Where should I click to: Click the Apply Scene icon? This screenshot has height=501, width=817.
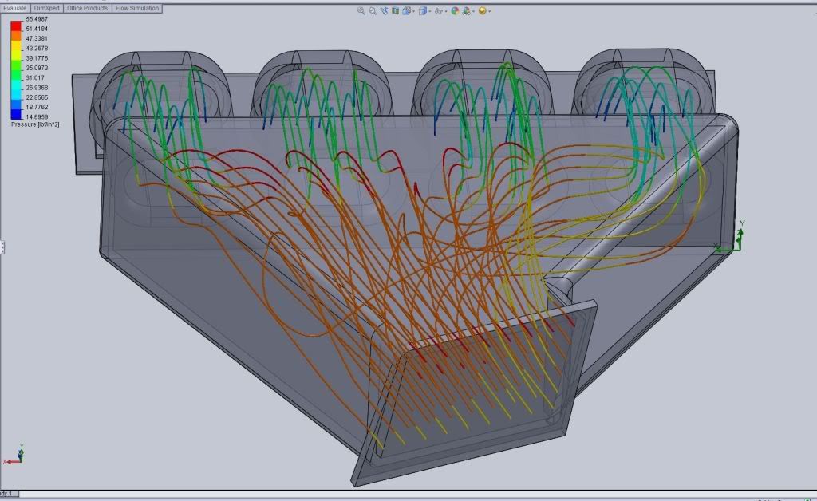coord(466,11)
